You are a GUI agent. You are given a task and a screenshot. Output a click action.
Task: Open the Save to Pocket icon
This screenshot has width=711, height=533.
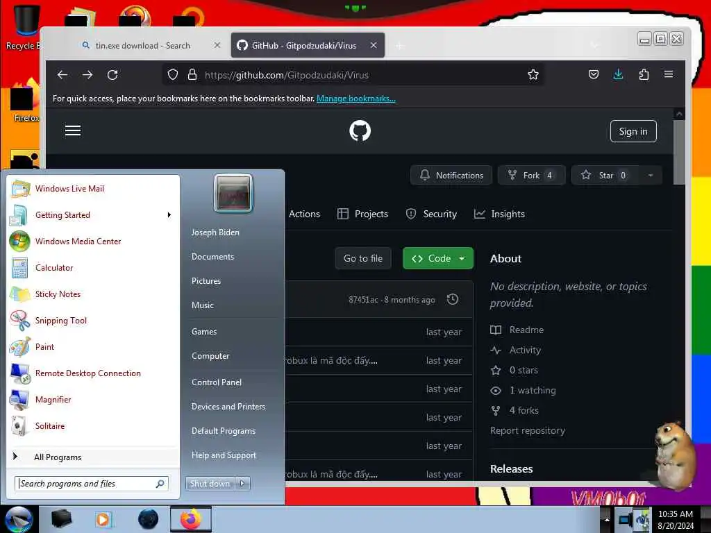(594, 74)
